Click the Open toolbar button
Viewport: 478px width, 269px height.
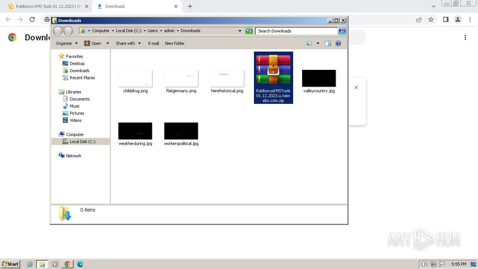(93, 43)
